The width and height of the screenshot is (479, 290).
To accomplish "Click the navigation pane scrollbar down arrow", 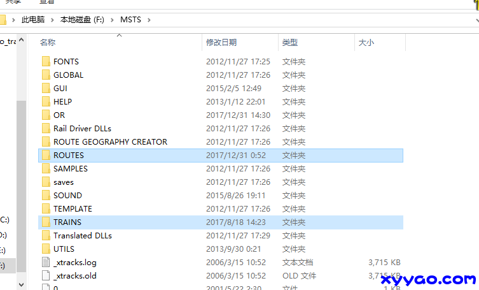I will 22,284.
